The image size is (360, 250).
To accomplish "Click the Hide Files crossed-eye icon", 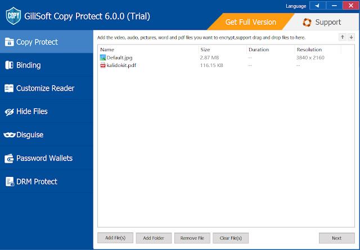I will click(9, 111).
